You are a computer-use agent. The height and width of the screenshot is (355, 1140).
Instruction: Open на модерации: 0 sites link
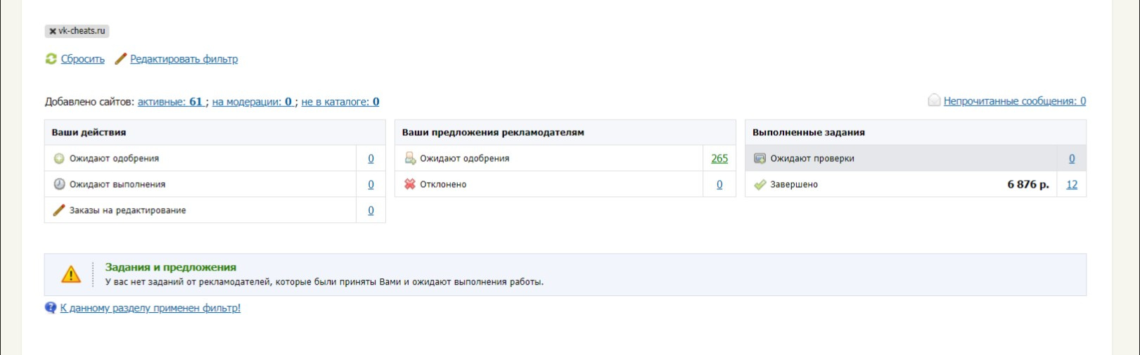(252, 102)
